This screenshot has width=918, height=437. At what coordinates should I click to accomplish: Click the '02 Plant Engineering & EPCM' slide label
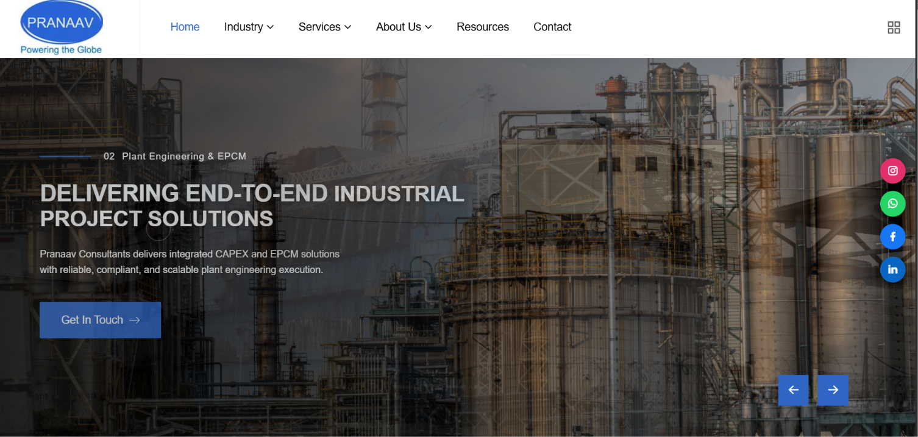pyautogui.click(x=175, y=156)
